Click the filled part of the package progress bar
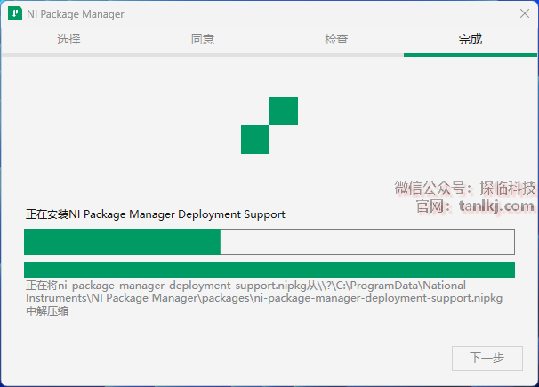 coord(122,242)
